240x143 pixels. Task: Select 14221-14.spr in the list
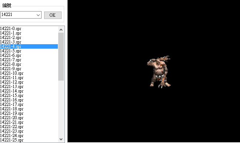point(29,91)
